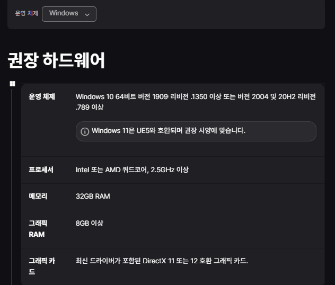
Task: Click the Windows logo icon above the timeline
Action: click(x=12, y=84)
